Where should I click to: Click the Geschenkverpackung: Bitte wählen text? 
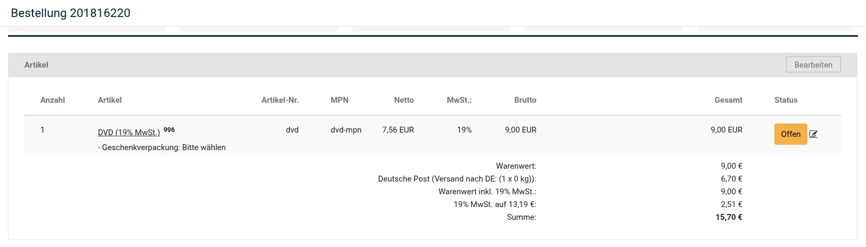162,147
